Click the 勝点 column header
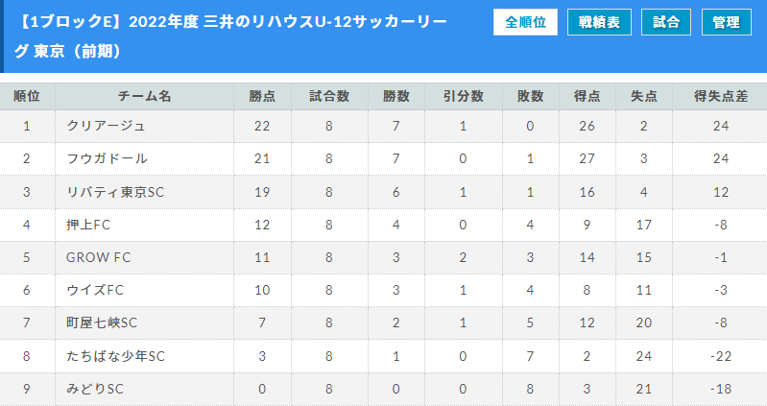767x406 pixels. point(262,96)
